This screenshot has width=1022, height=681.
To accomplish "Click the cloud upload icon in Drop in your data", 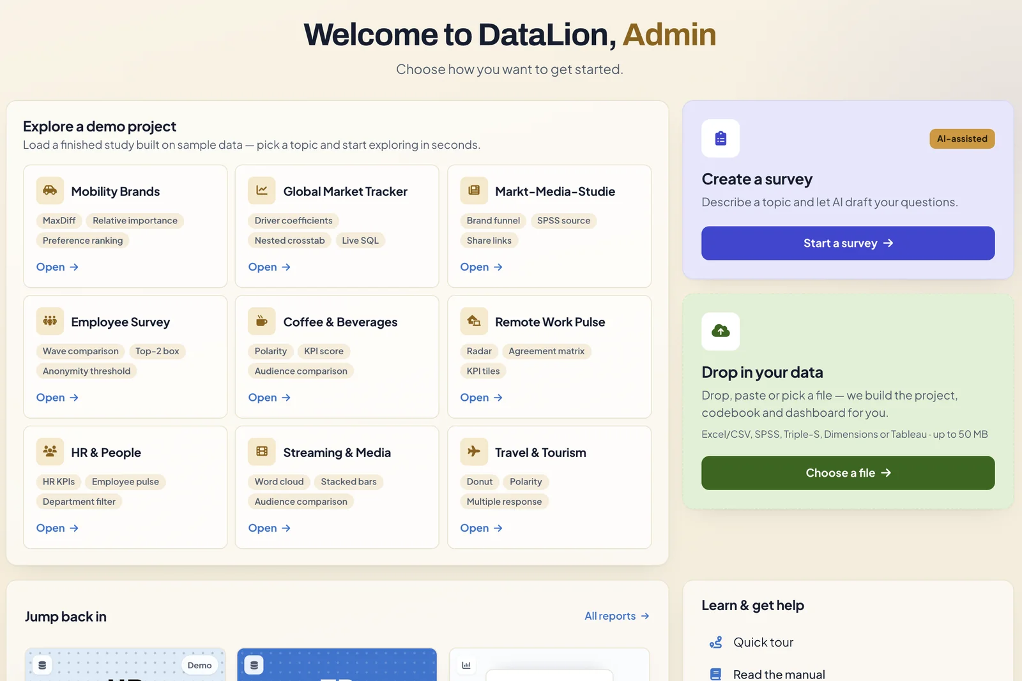I will click(x=721, y=331).
